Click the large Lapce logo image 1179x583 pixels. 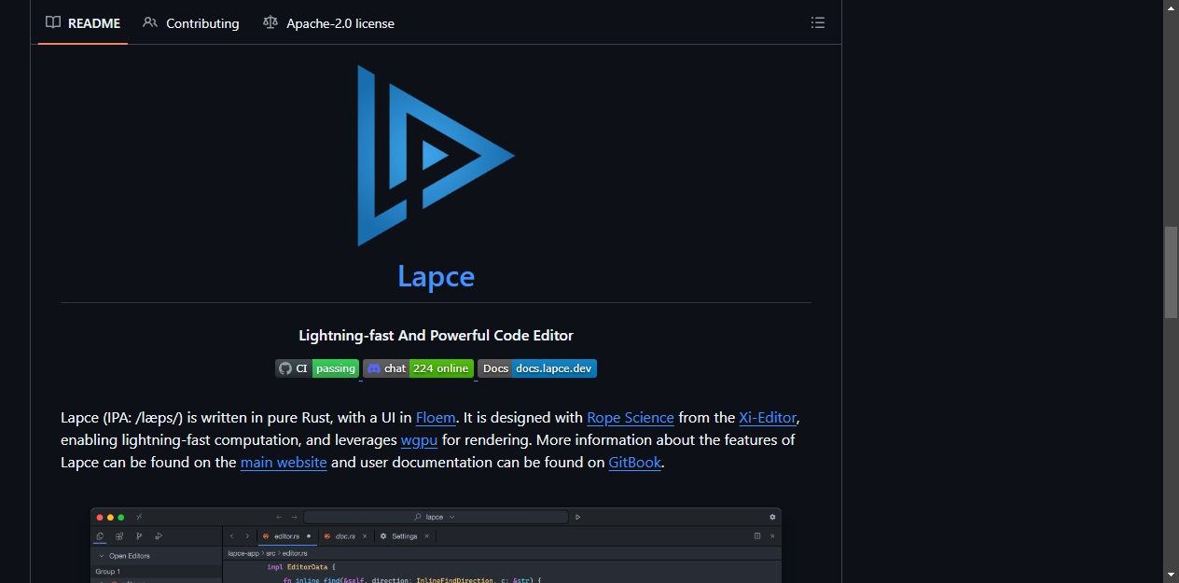click(x=436, y=155)
